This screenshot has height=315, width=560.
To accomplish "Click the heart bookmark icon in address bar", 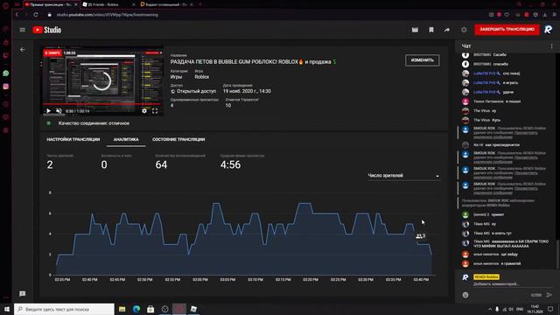I will pos(507,15).
